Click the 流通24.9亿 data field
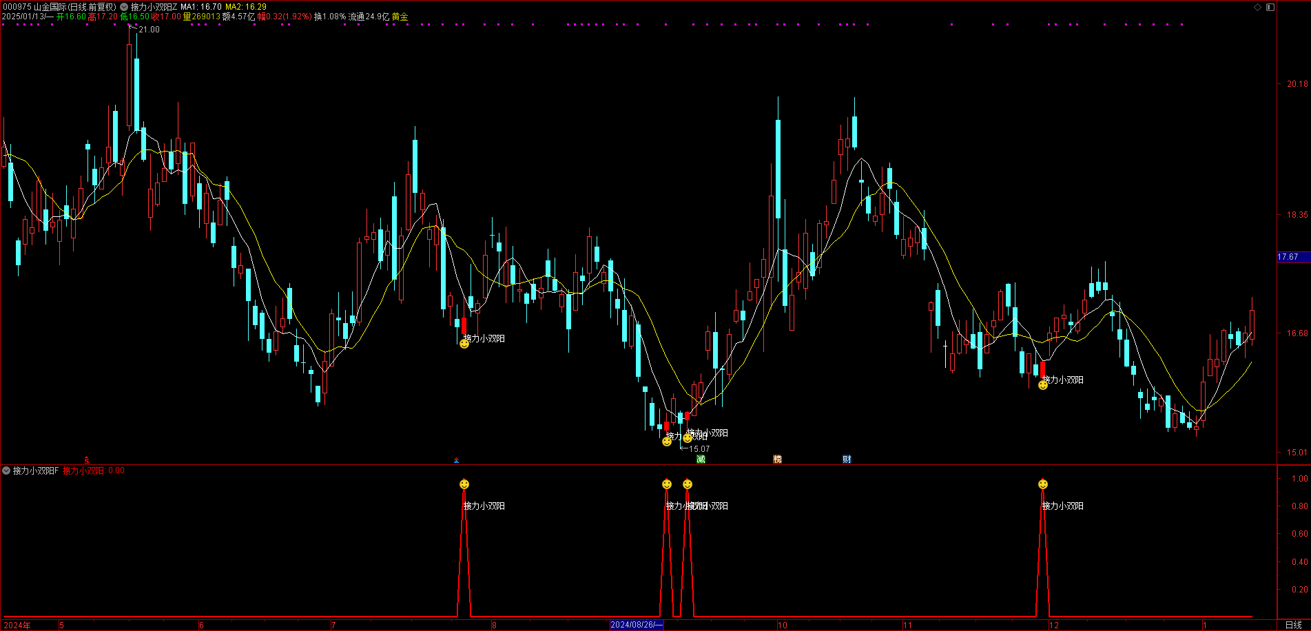 click(369, 17)
